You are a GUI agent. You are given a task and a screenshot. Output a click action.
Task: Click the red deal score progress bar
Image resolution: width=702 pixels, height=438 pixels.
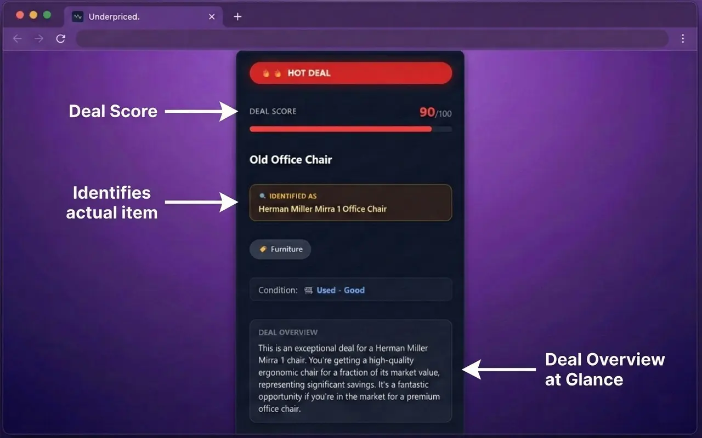(x=351, y=129)
